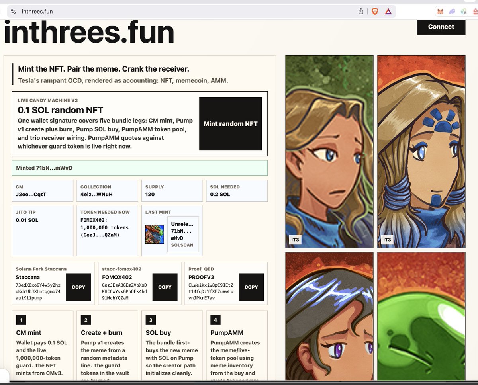Viewport: 478px width, 385px height.
Task: Click the PROOFV3 address starting 'CLWeikxiw8p'
Action: 211,291
